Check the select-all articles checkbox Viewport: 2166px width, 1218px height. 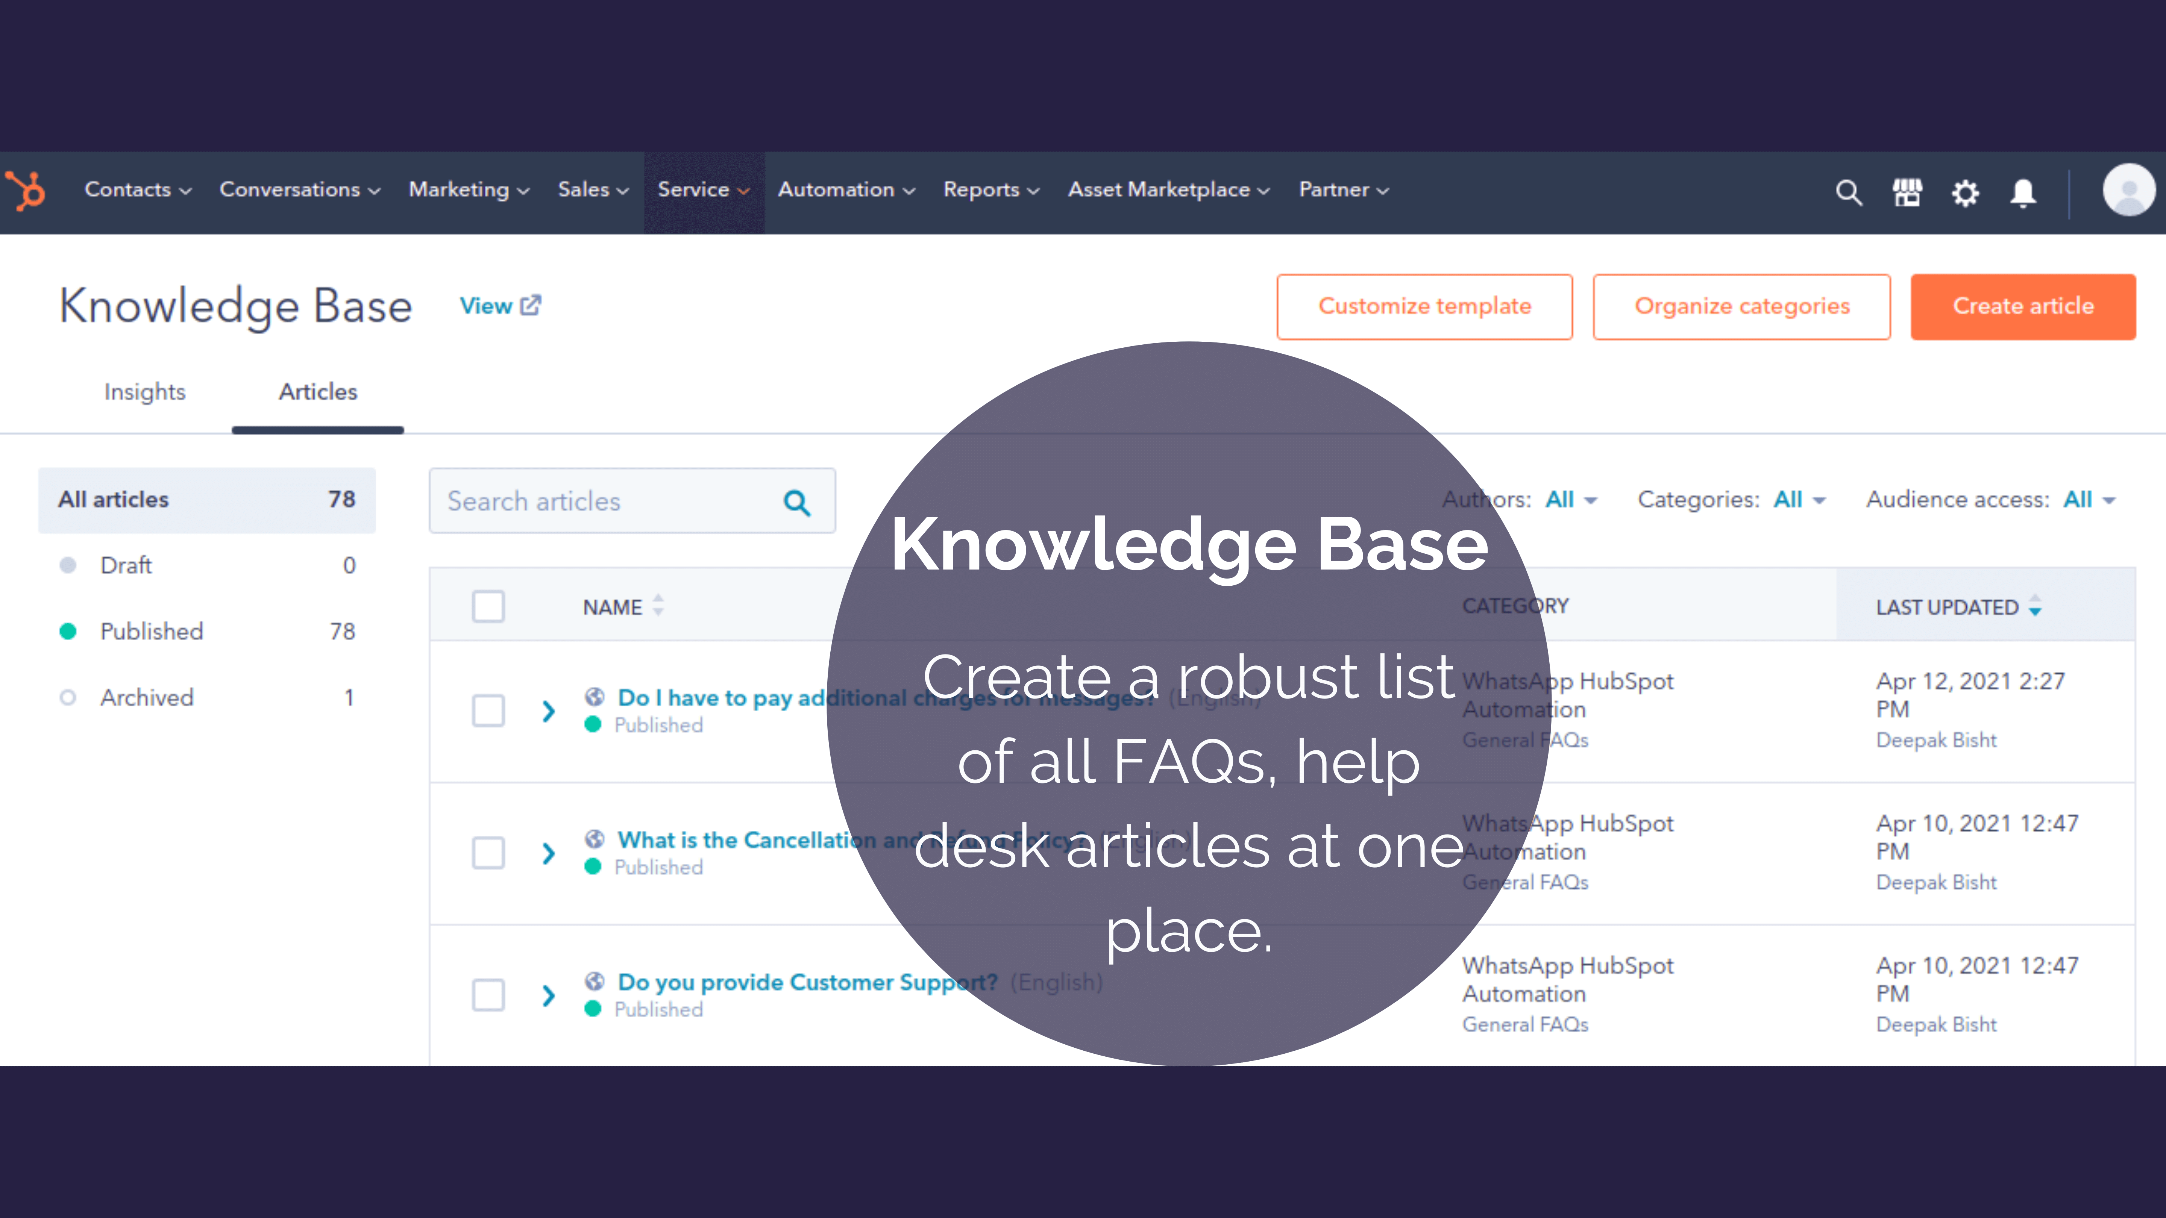488,606
